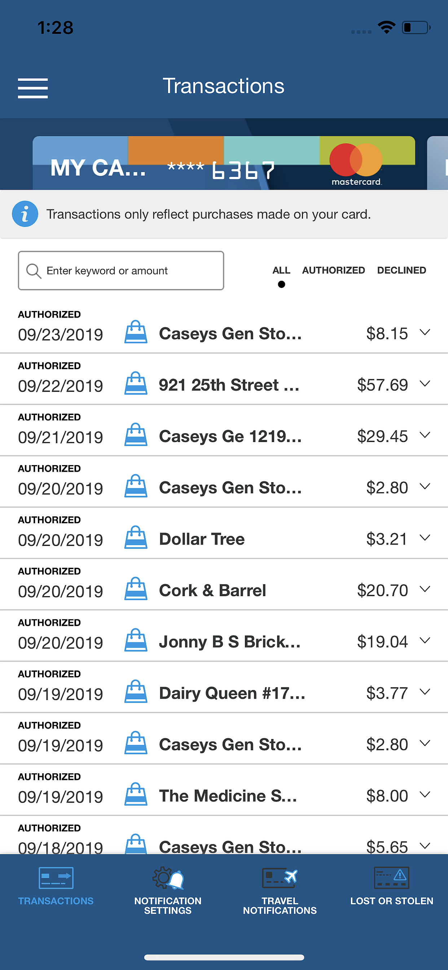Filter transactions by DECLINED
Image resolution: width=448 pixels, height=970 pixels.
[x=402, y=270]
